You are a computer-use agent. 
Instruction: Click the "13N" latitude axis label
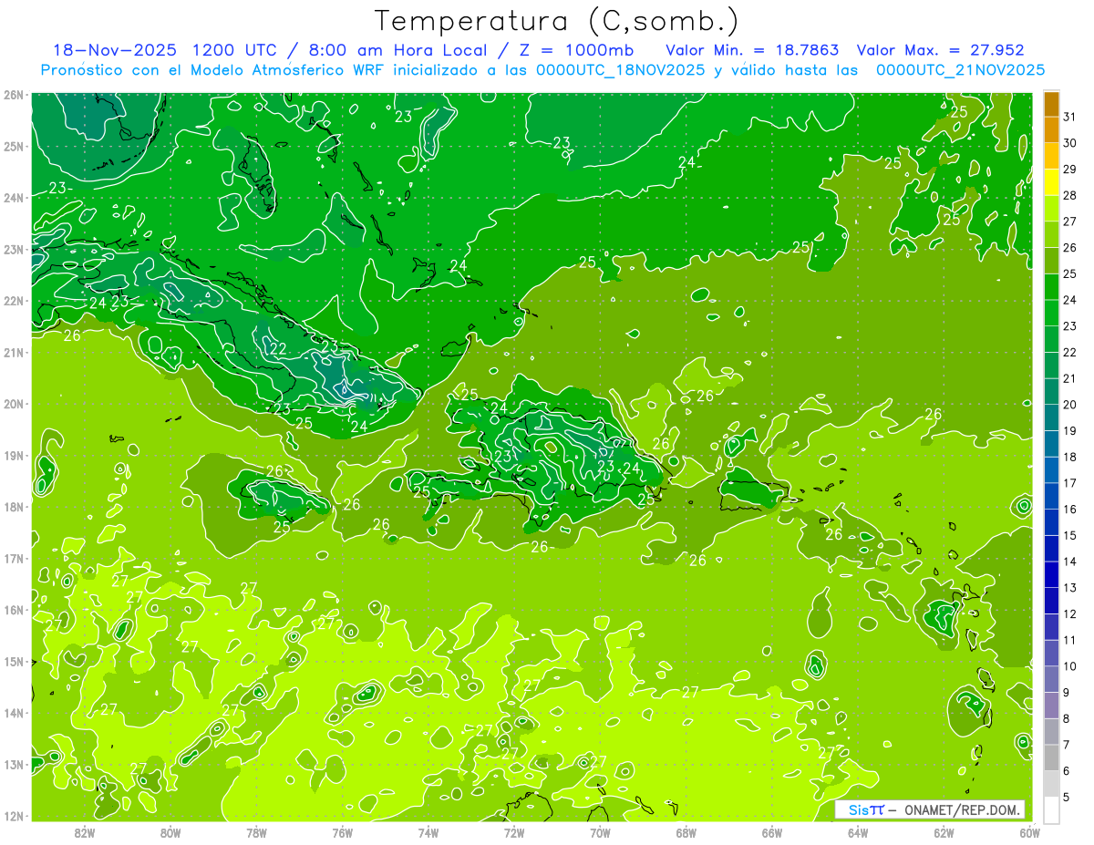13,764
